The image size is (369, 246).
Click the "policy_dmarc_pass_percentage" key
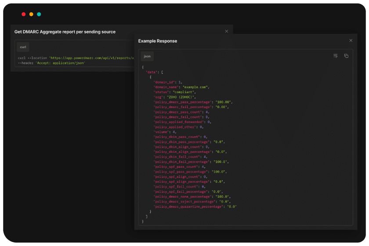coord(183,102)
